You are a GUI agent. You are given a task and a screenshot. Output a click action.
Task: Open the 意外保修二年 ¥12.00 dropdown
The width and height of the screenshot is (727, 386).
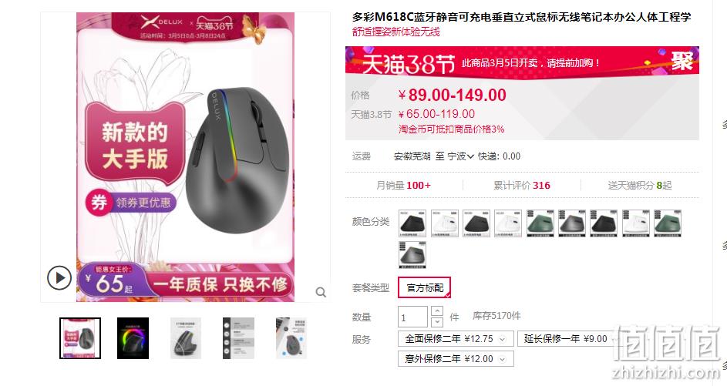tap(456, 359)
